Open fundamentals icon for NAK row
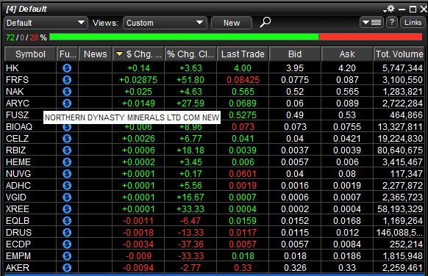 [x=67, y=91]
